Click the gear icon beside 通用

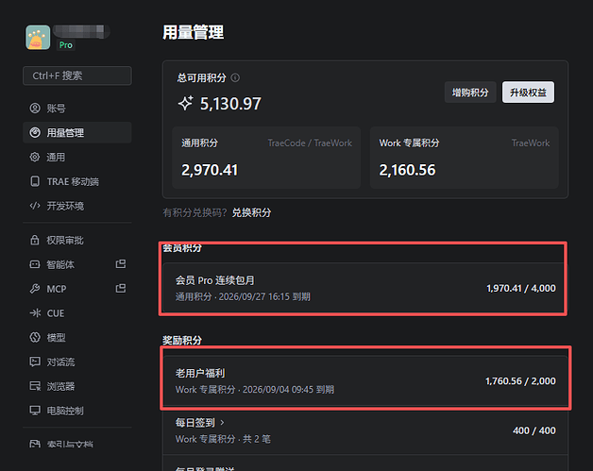(35, 157)
